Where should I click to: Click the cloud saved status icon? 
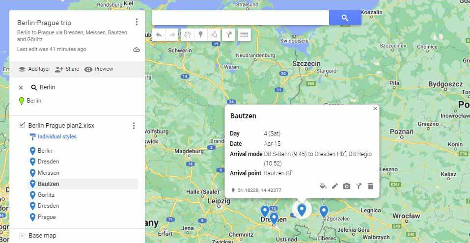pos(137,50)
